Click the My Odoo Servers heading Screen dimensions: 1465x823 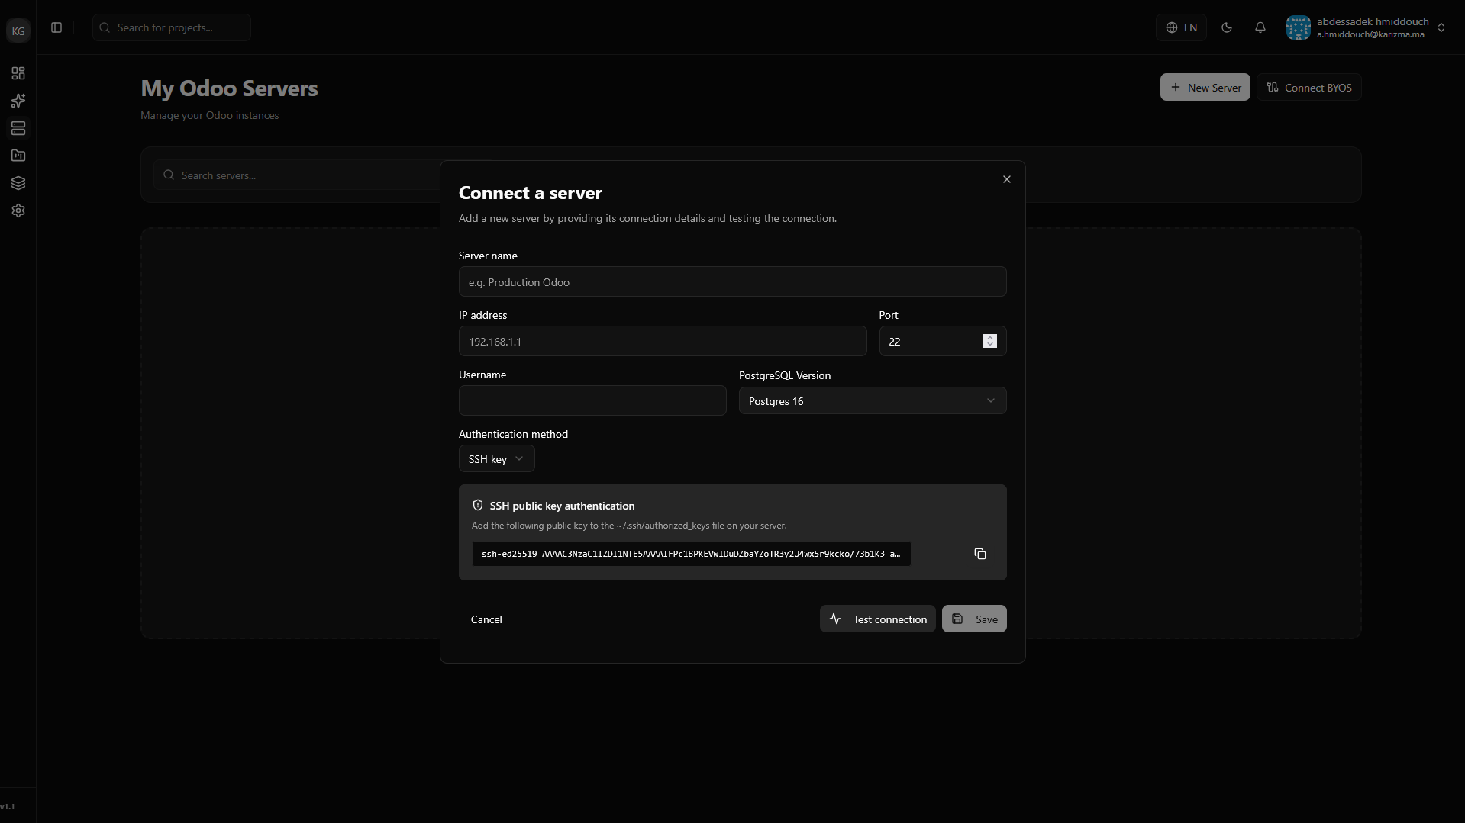(x=229, y=88)
